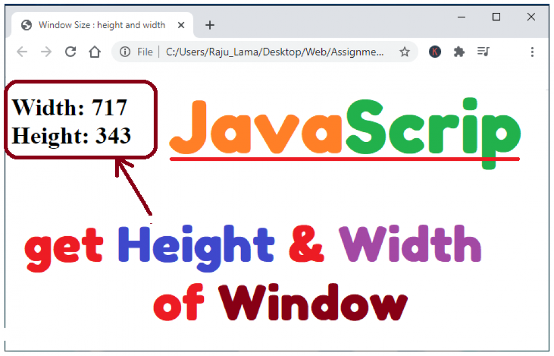
Task: Bookmark this page with the star
Action: click(x=404, y=52)
